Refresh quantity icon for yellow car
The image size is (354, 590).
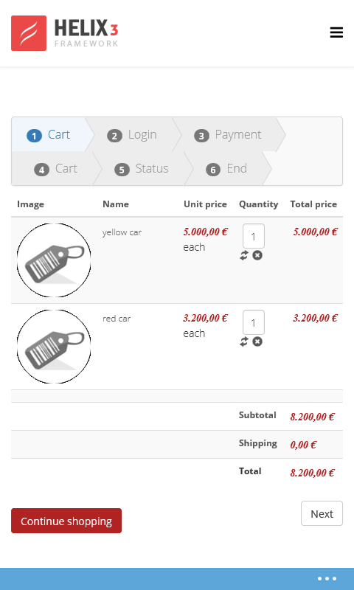pyautogui.click(x=244, y=255)
